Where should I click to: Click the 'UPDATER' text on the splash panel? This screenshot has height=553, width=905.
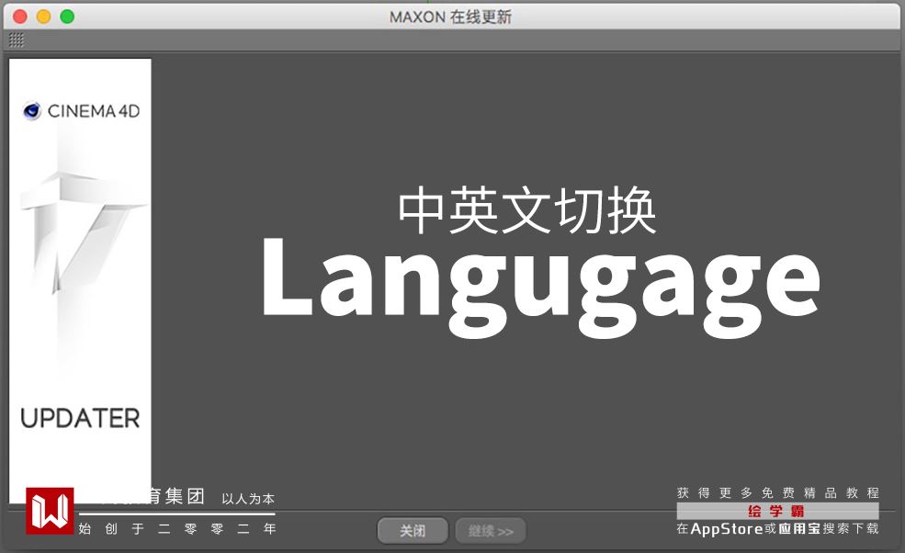80,419
